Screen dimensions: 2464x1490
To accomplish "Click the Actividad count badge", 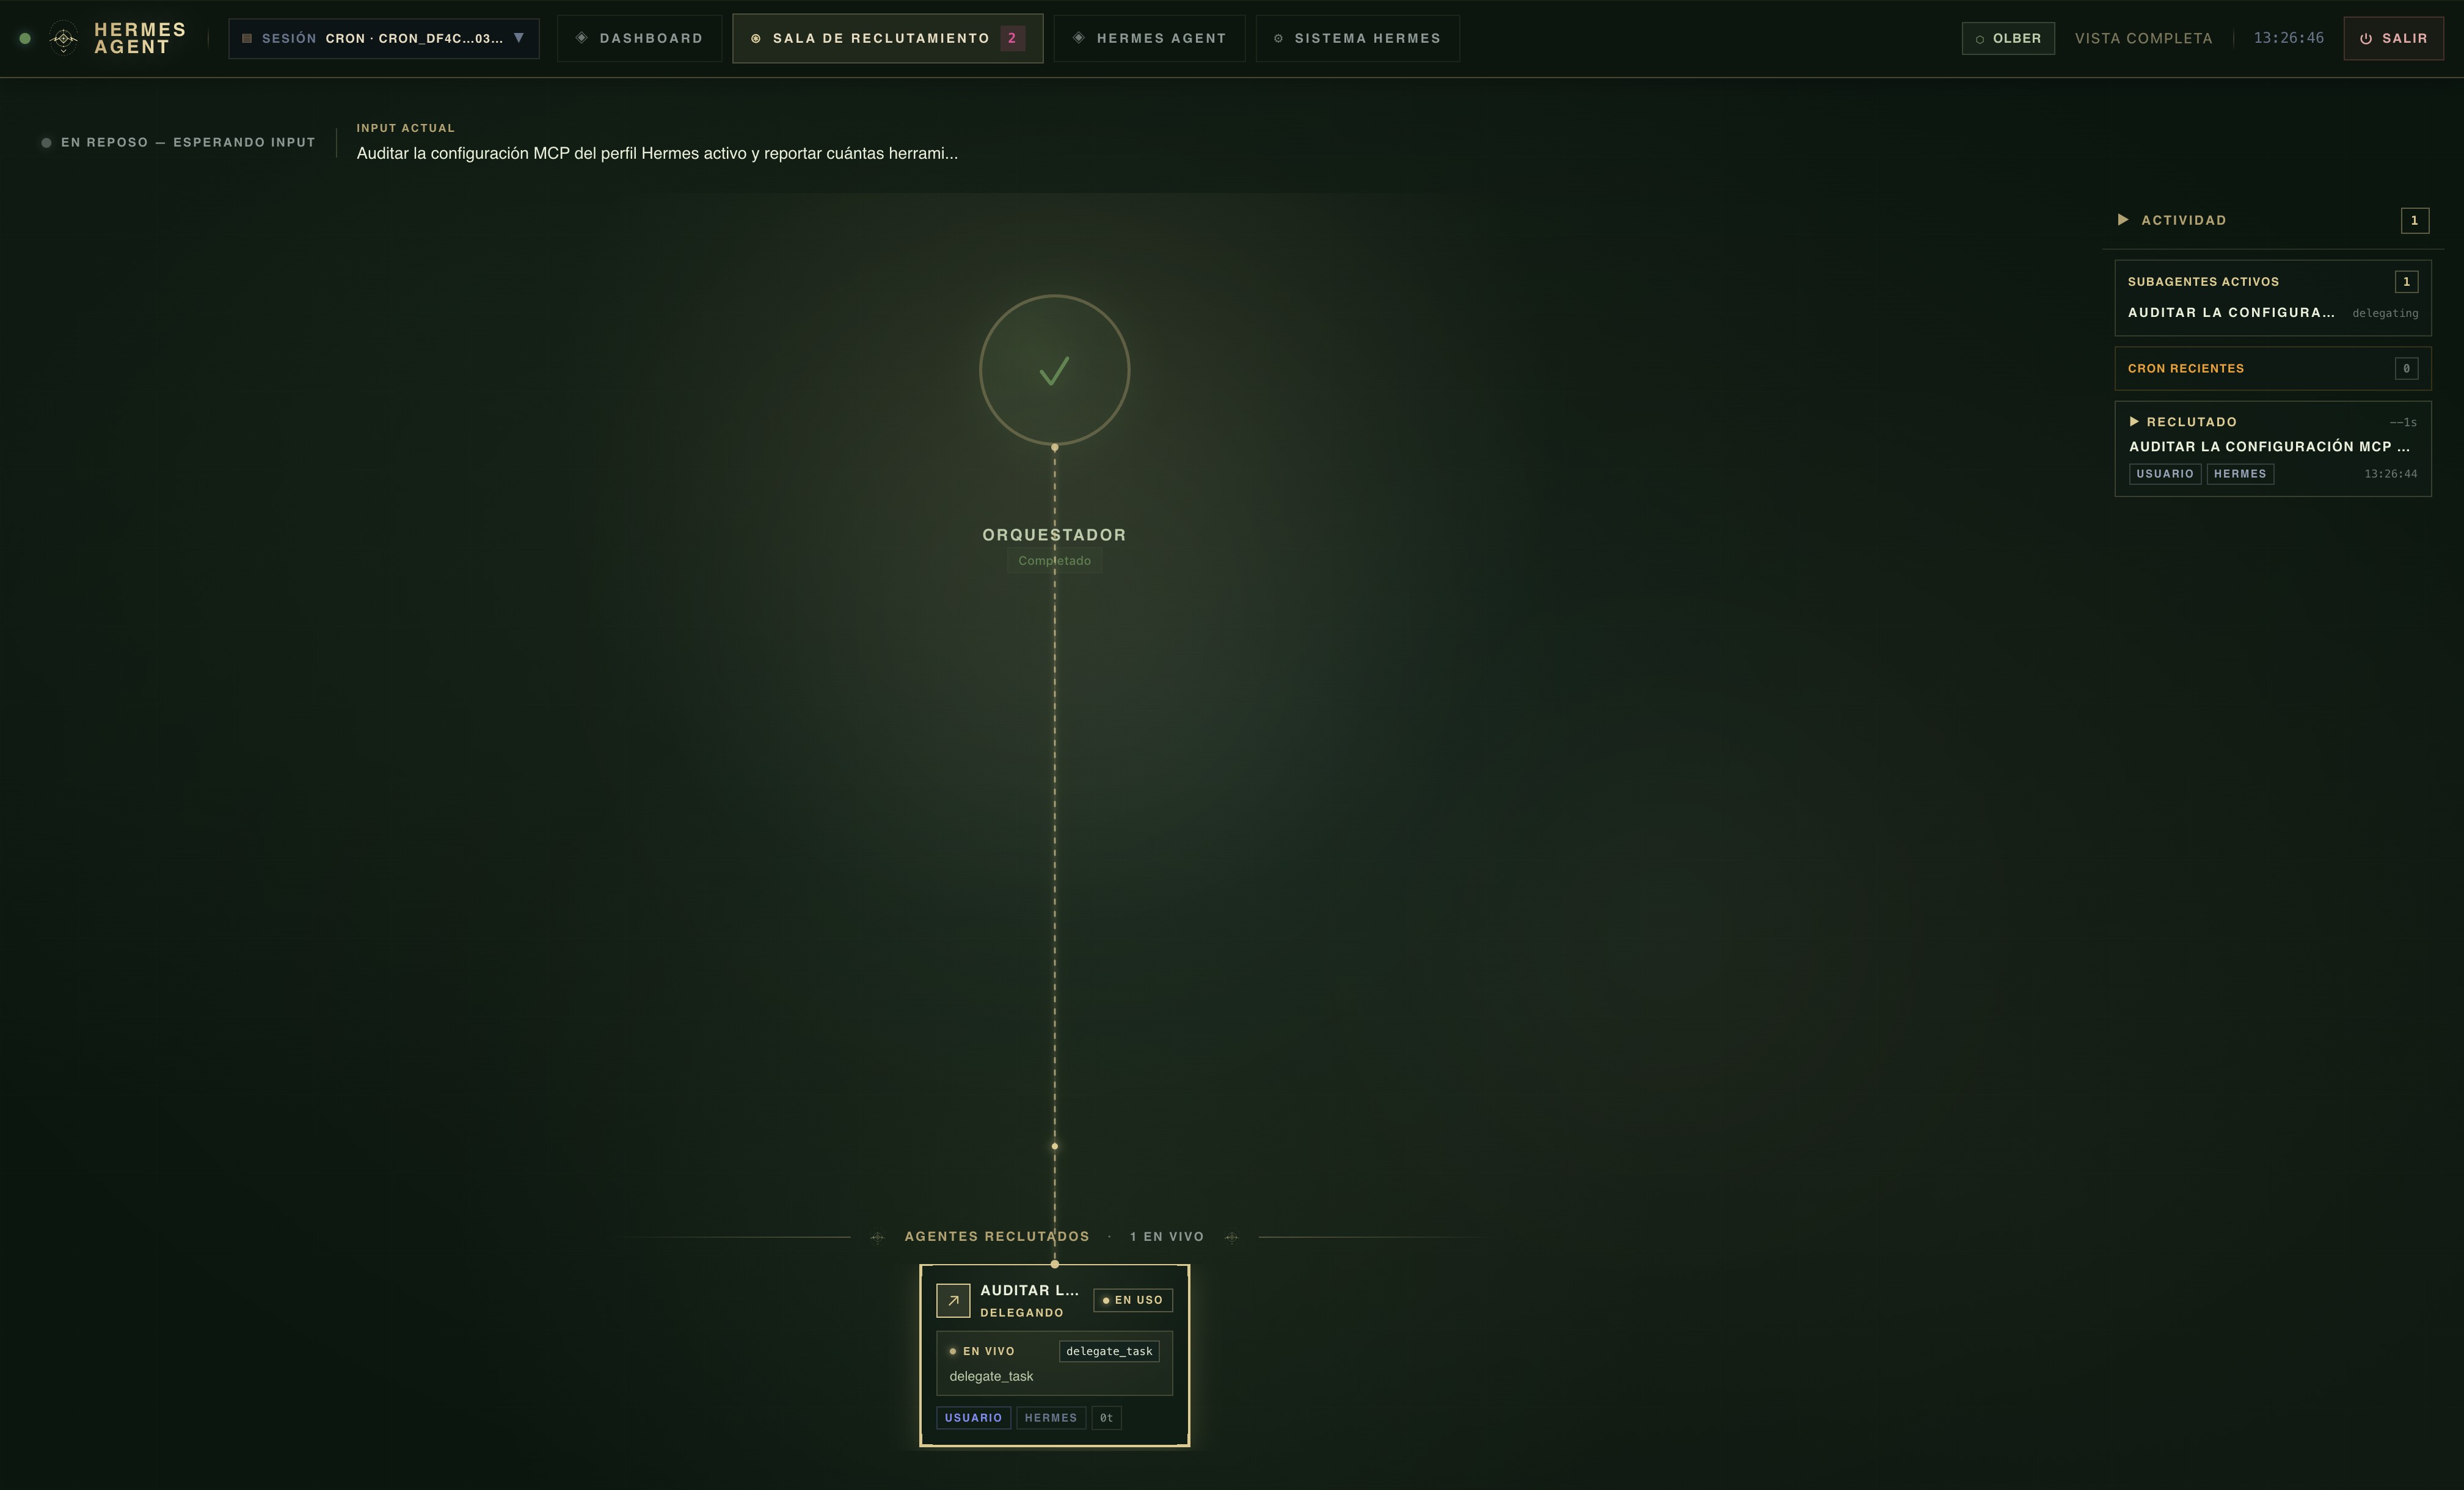I will (2414, 220).
